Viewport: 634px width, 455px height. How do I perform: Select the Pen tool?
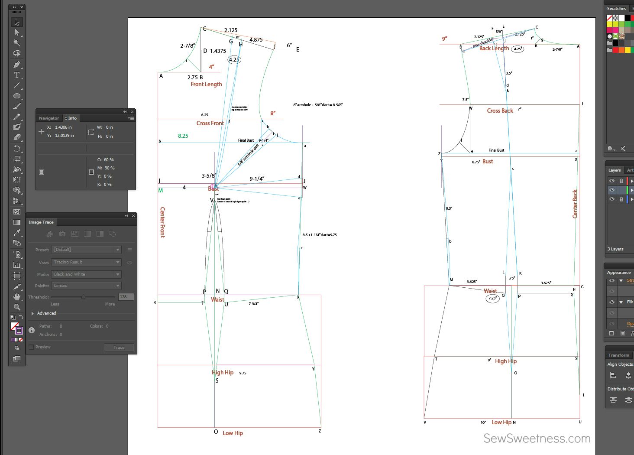point(17,65)
